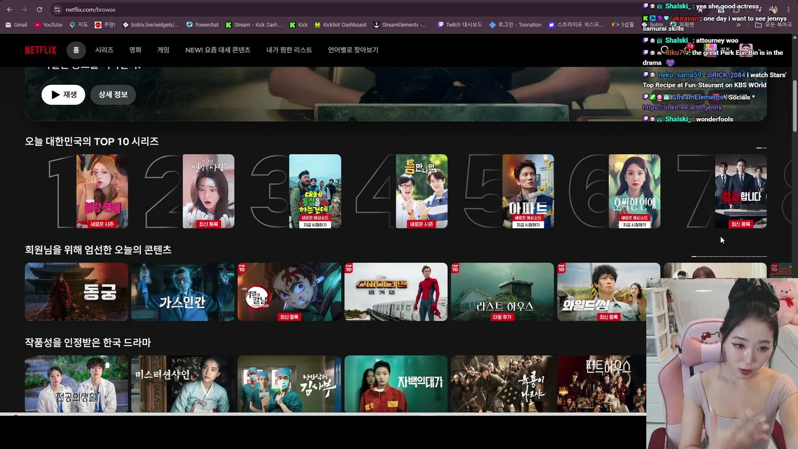Open the rank 2 Top 10 series poster
Viewport: 798px width, 449px height.
[x=208, y=191]
